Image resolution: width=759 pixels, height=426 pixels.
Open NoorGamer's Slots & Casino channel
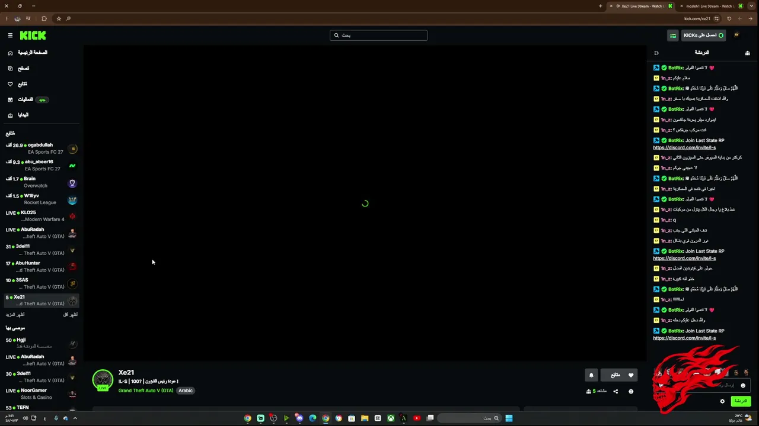pyautogui.click(x=42, y=394)
